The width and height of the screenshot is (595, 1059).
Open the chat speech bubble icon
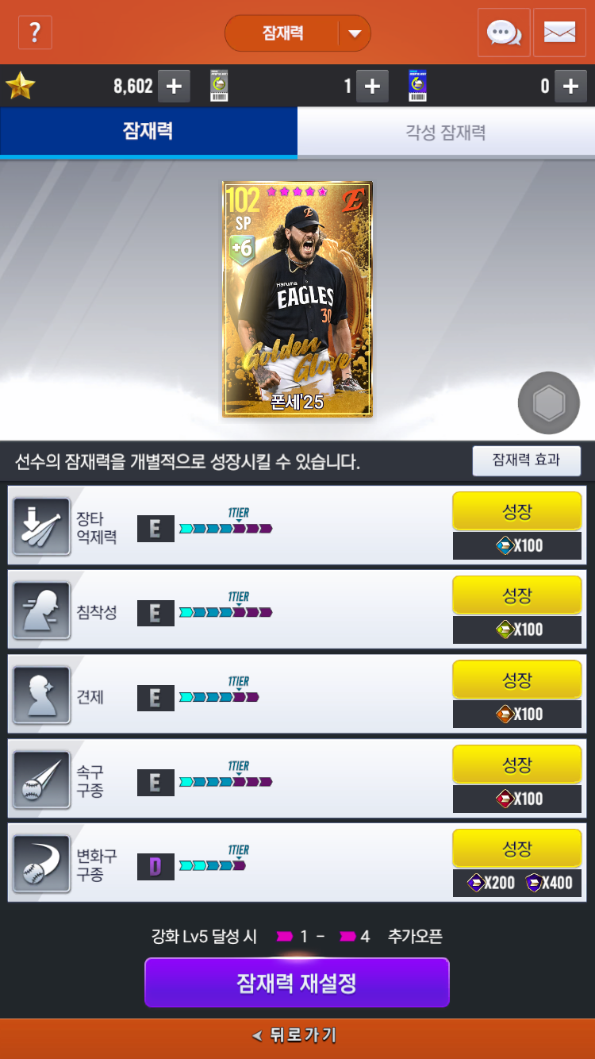[x=504, y=33]
